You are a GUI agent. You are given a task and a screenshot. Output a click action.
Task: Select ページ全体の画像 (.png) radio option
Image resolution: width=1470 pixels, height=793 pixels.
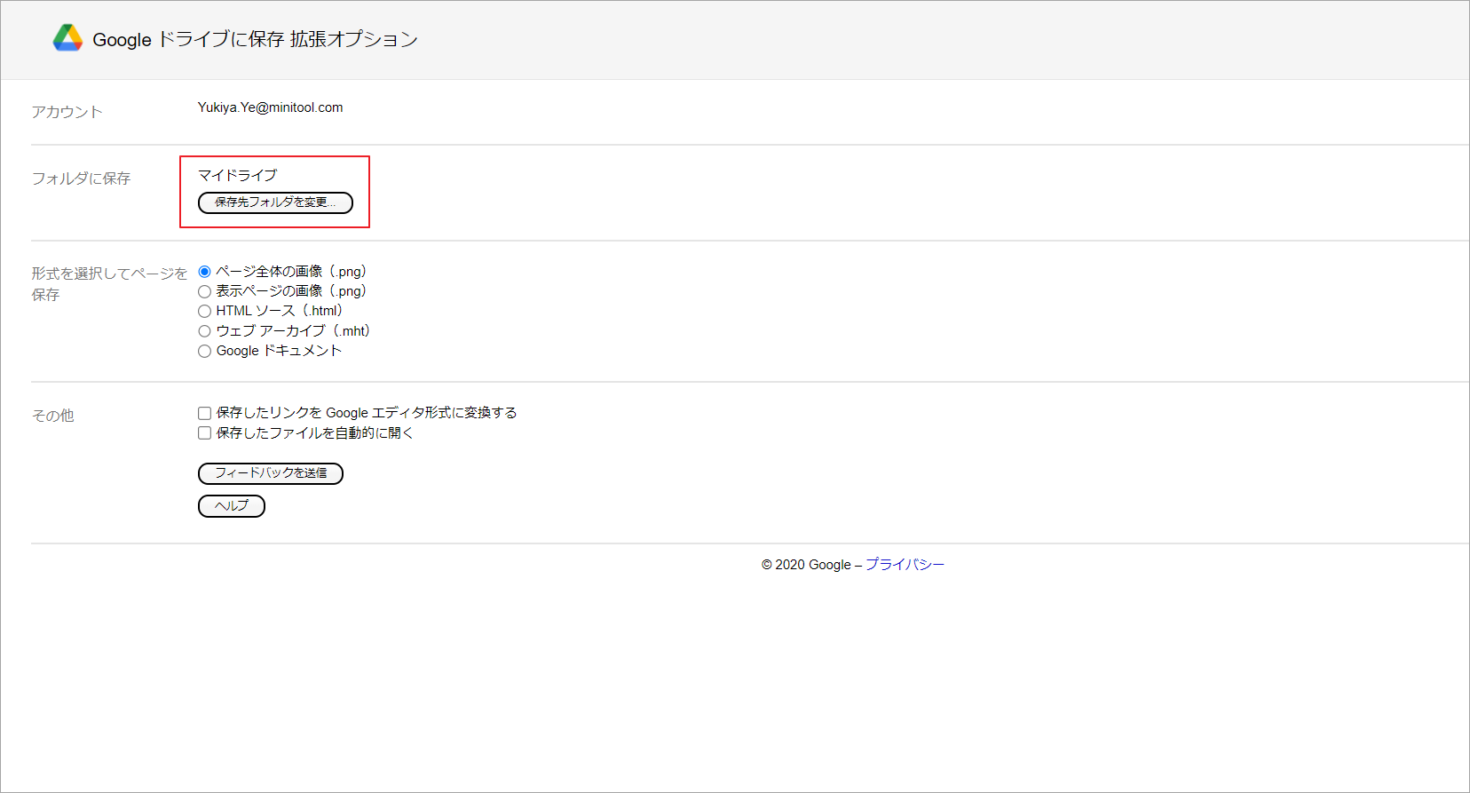[x=204, y=272]
